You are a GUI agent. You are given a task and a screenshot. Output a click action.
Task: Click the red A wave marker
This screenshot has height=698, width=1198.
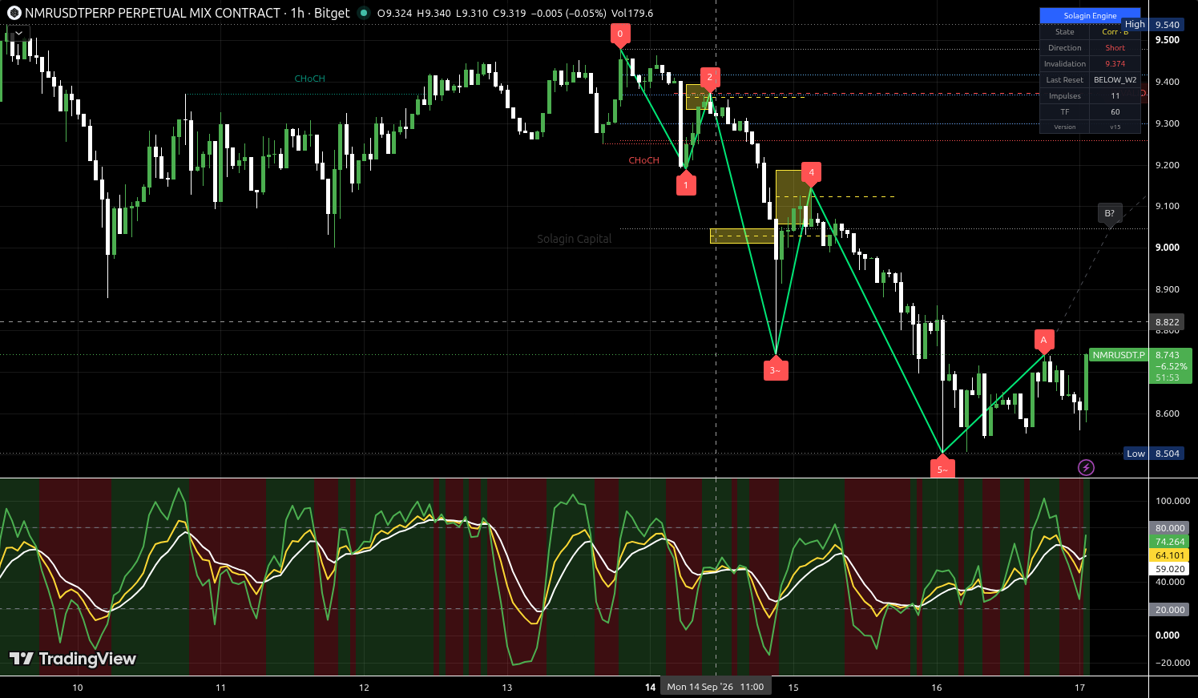click(1043, 341)
